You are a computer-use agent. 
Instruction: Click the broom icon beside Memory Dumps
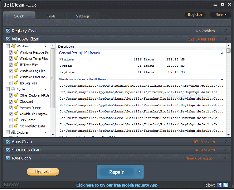point(16,108)
